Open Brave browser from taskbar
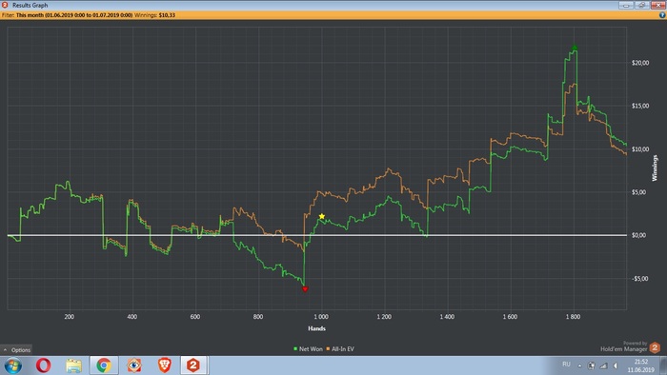Screen dimensions: 667x375 [x=164, y=365]
